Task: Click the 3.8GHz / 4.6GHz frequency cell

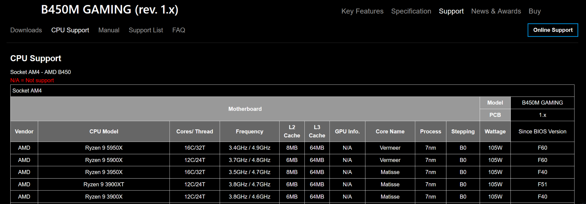Action: click(x=250, y=197)
